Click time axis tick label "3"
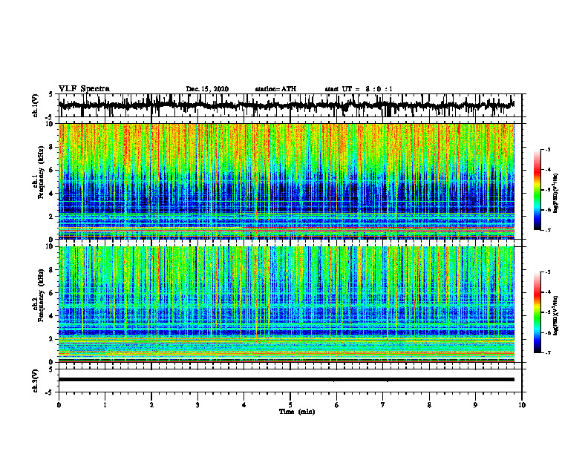 197,405
